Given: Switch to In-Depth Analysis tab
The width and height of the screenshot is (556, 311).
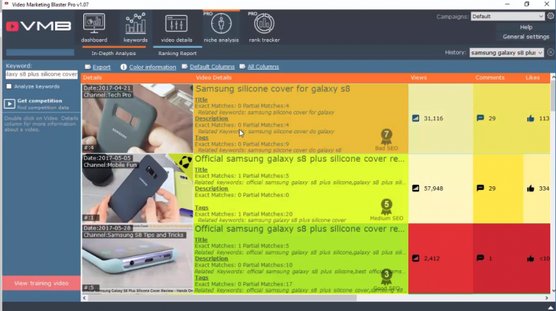Looking at the screenshot, I should click(114, 53).
